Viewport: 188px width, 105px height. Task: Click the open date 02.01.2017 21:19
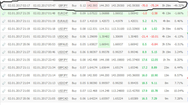pos(19,29)
